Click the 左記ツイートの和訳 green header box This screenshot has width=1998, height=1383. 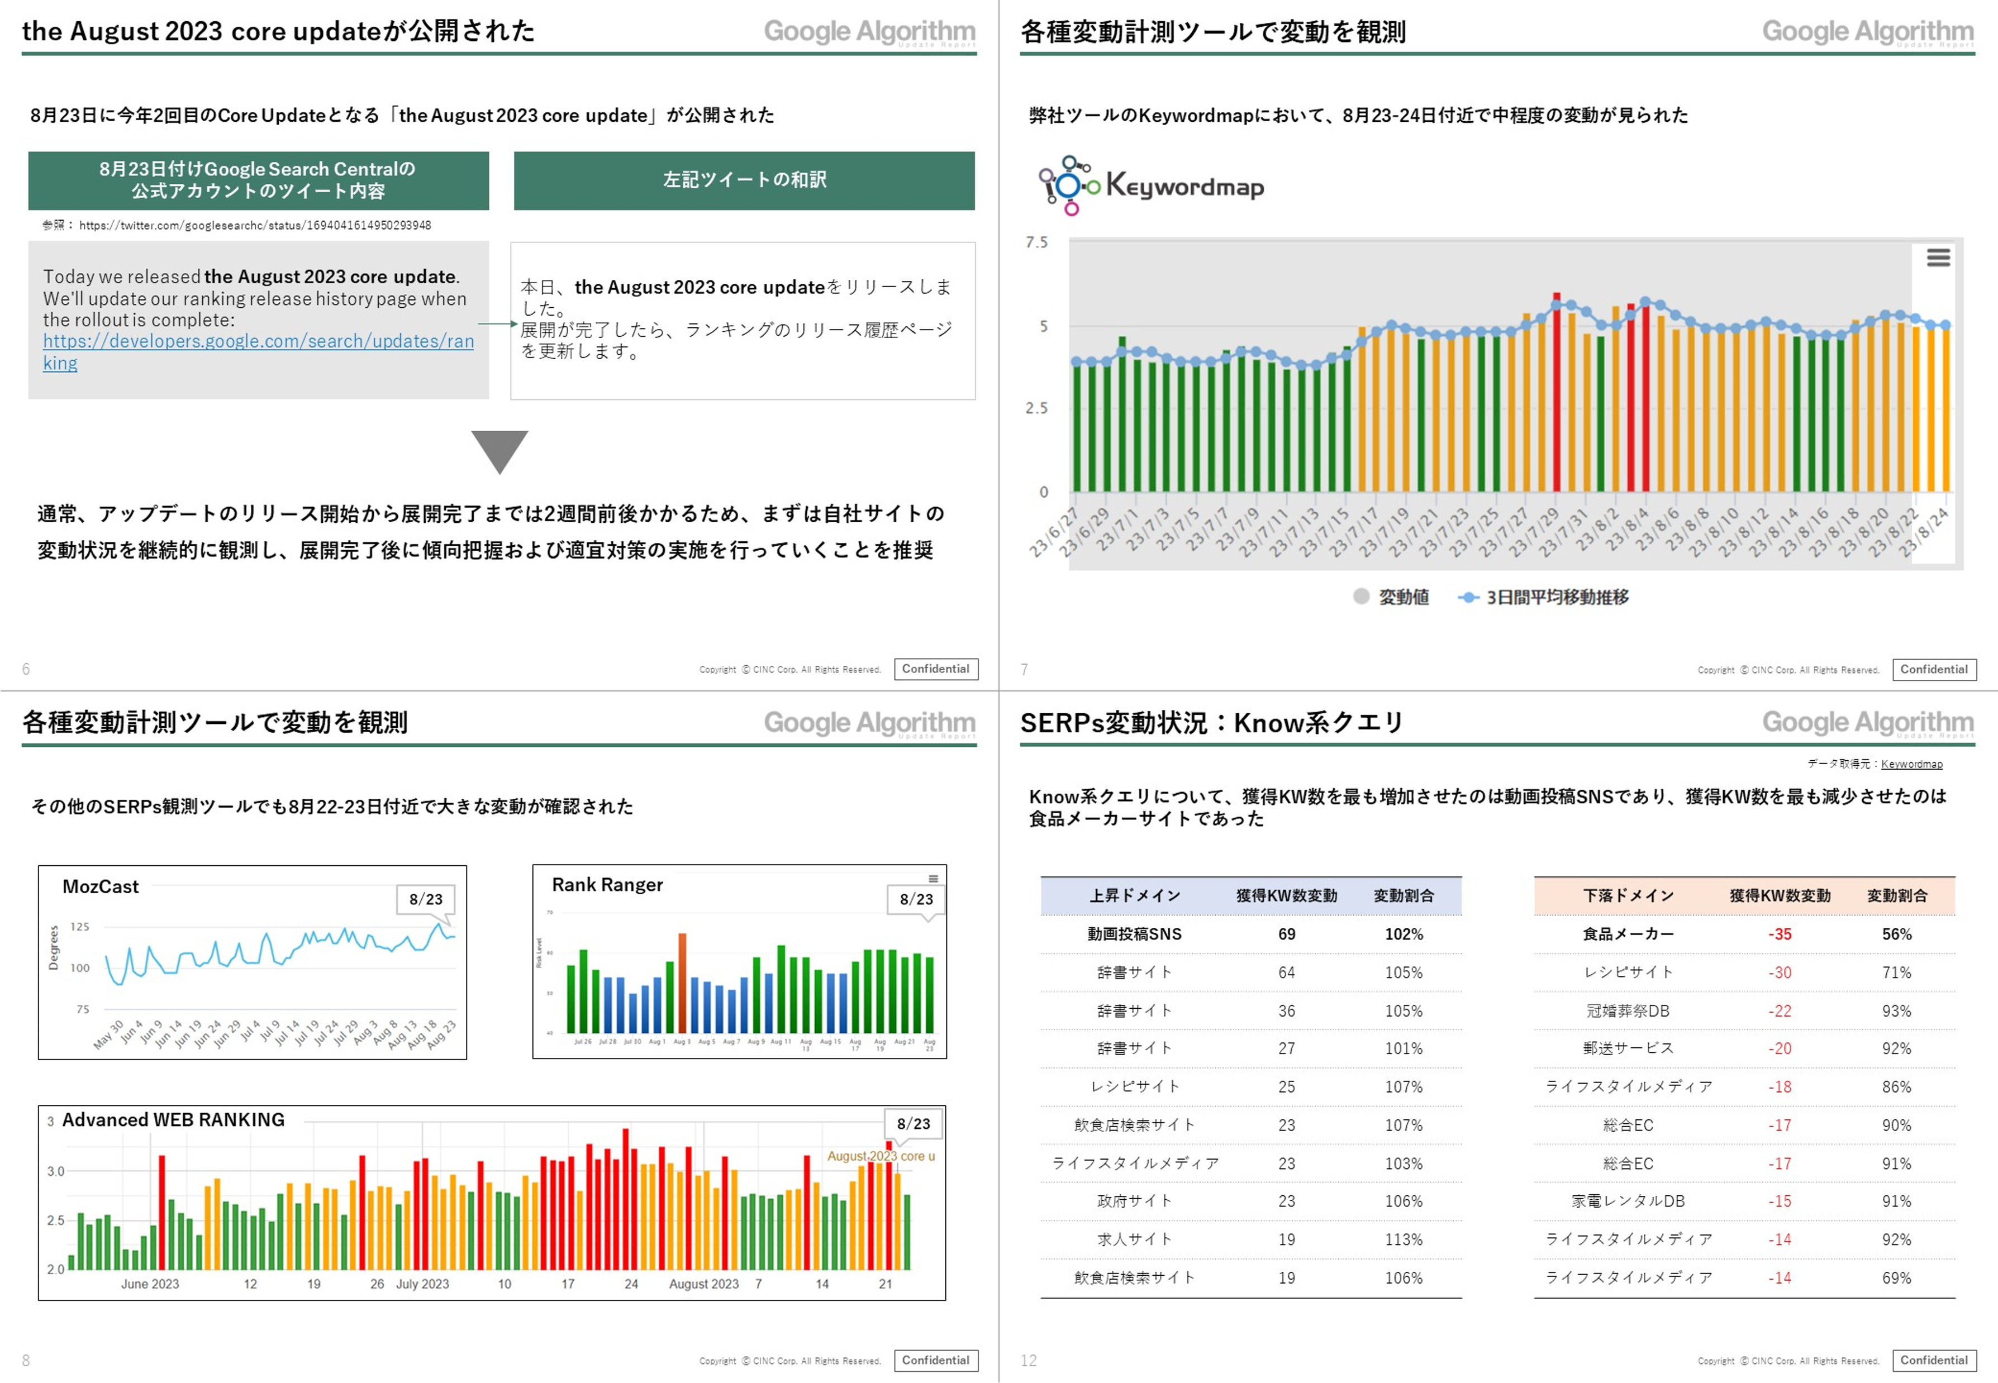(x=744, y=179)
